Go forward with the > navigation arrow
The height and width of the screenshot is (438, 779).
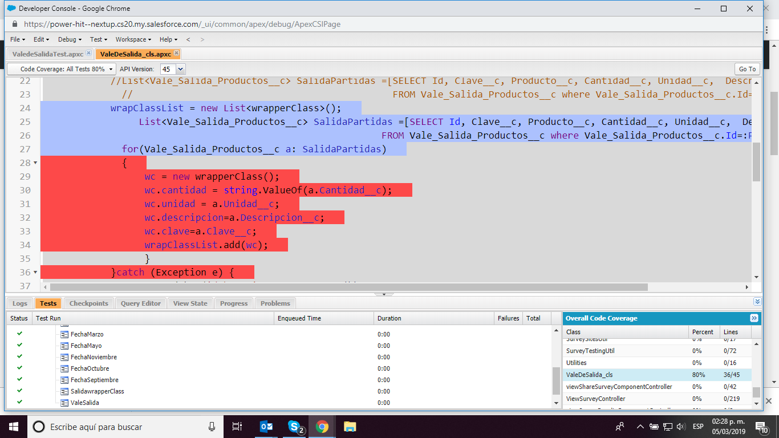point(202,39)
